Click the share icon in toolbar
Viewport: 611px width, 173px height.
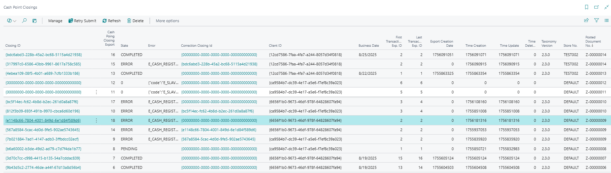(586, 20)
